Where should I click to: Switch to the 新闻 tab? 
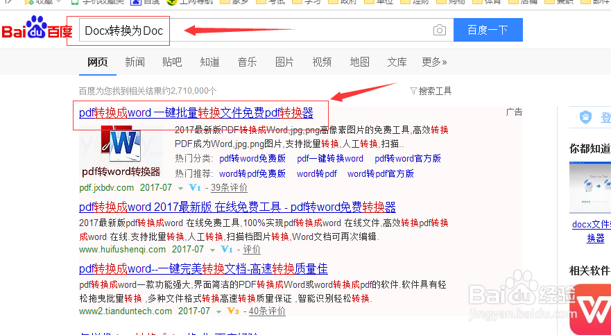[135, 62]
